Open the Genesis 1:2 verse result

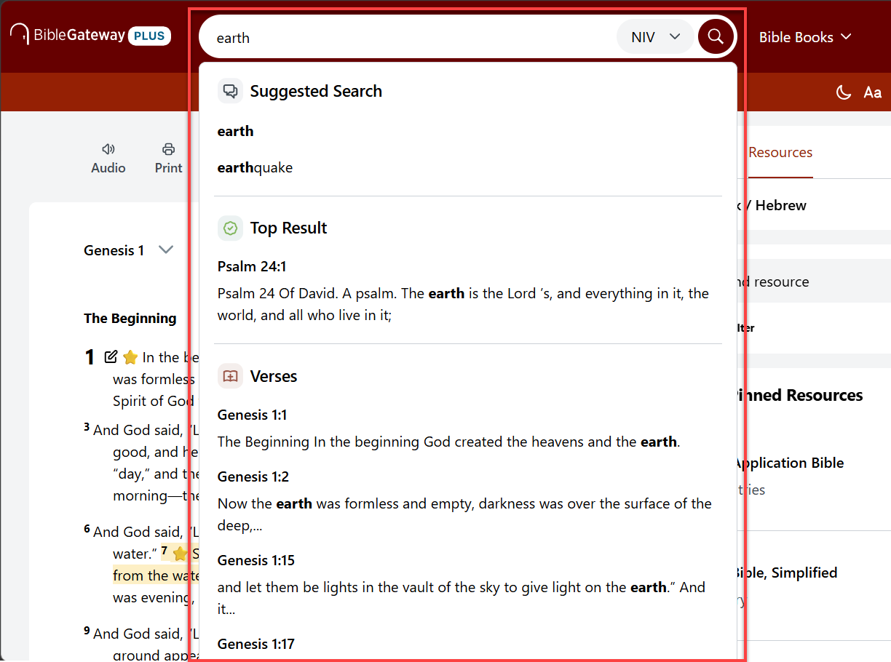coord(467,501)
